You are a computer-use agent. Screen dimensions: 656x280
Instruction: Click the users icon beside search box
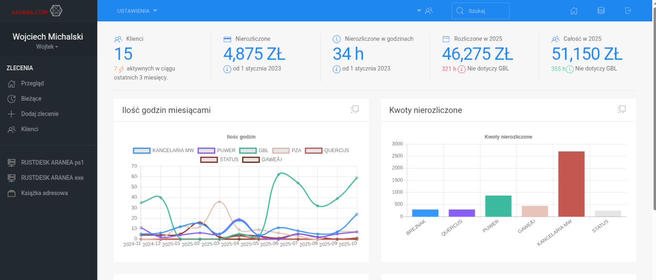coord(428,11)
